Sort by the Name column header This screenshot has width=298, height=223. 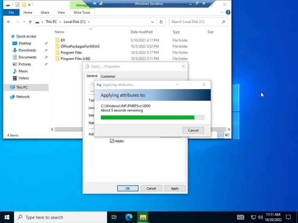tap(59, 32)
